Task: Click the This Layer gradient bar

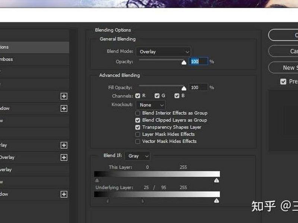Action: [157, 174]
